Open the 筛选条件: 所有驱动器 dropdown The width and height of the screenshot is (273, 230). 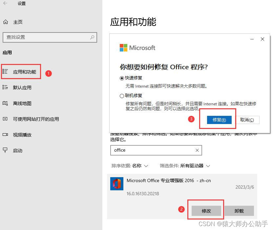[x=185, y=166]
